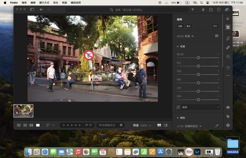
Task: Click the 符合 fit zoom button
Action: coord(136,125)
